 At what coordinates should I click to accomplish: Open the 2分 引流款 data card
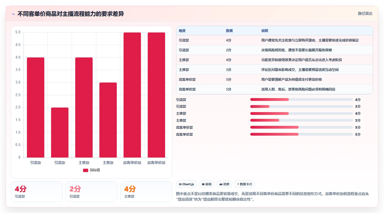pyautogui.click(x=92, y=192)
